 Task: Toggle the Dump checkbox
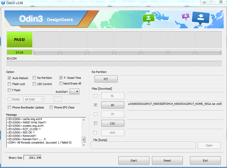click(10, 99)
